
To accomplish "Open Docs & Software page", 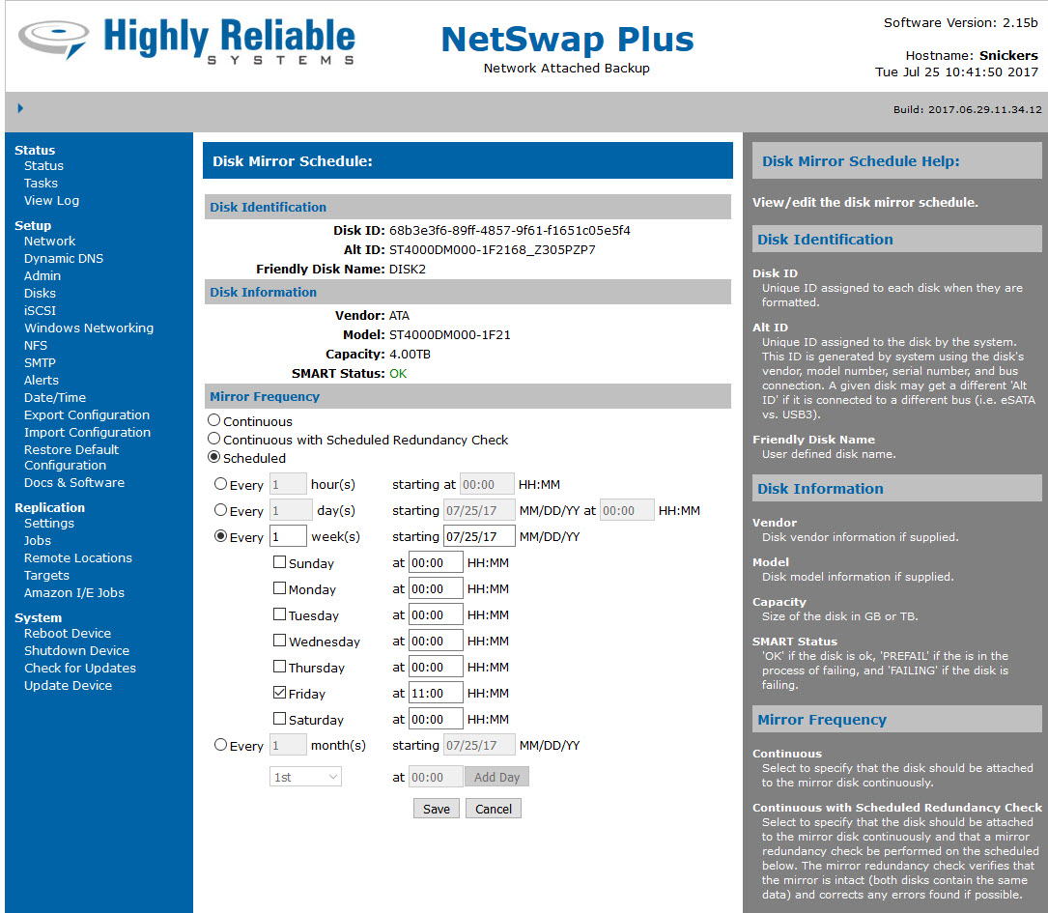I will pos(74,482).
